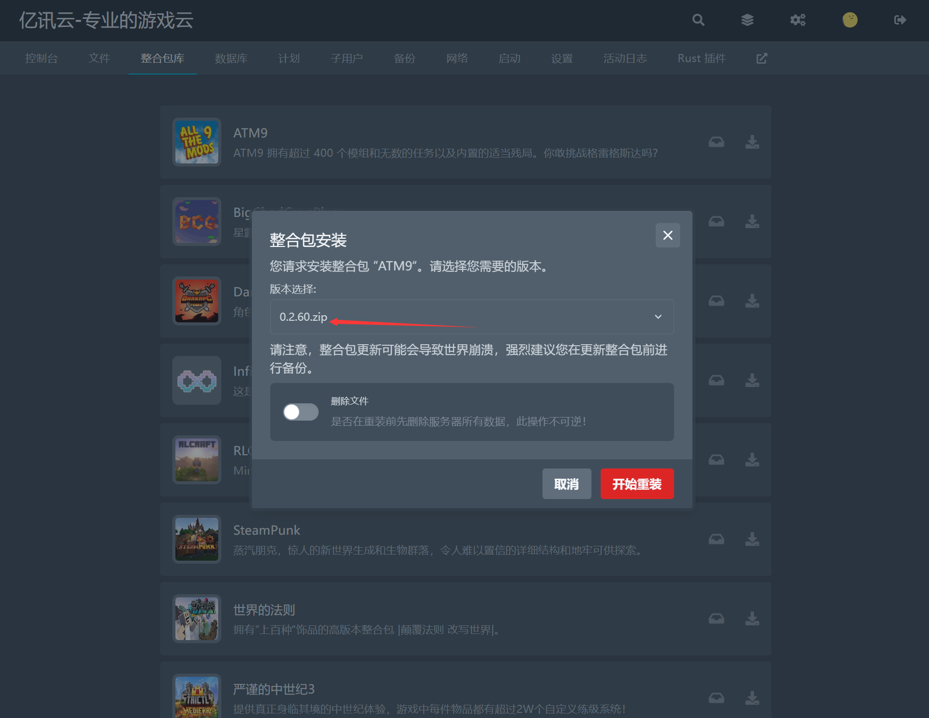The height and width of the screenshot is (718, 929).
Task: Open version dropdown showing 0.2.60.zip
Action: [x=472, y=317]
